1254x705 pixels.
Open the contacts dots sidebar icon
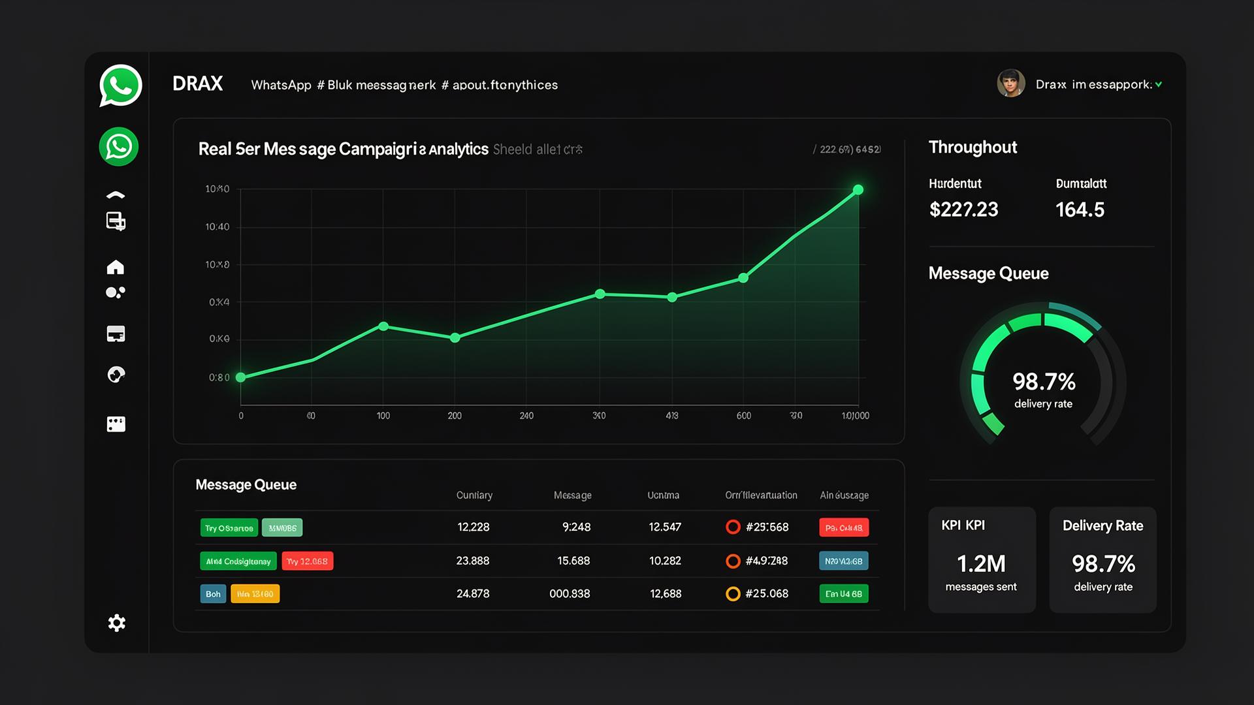pyautogui.click(x=116, y=292)
